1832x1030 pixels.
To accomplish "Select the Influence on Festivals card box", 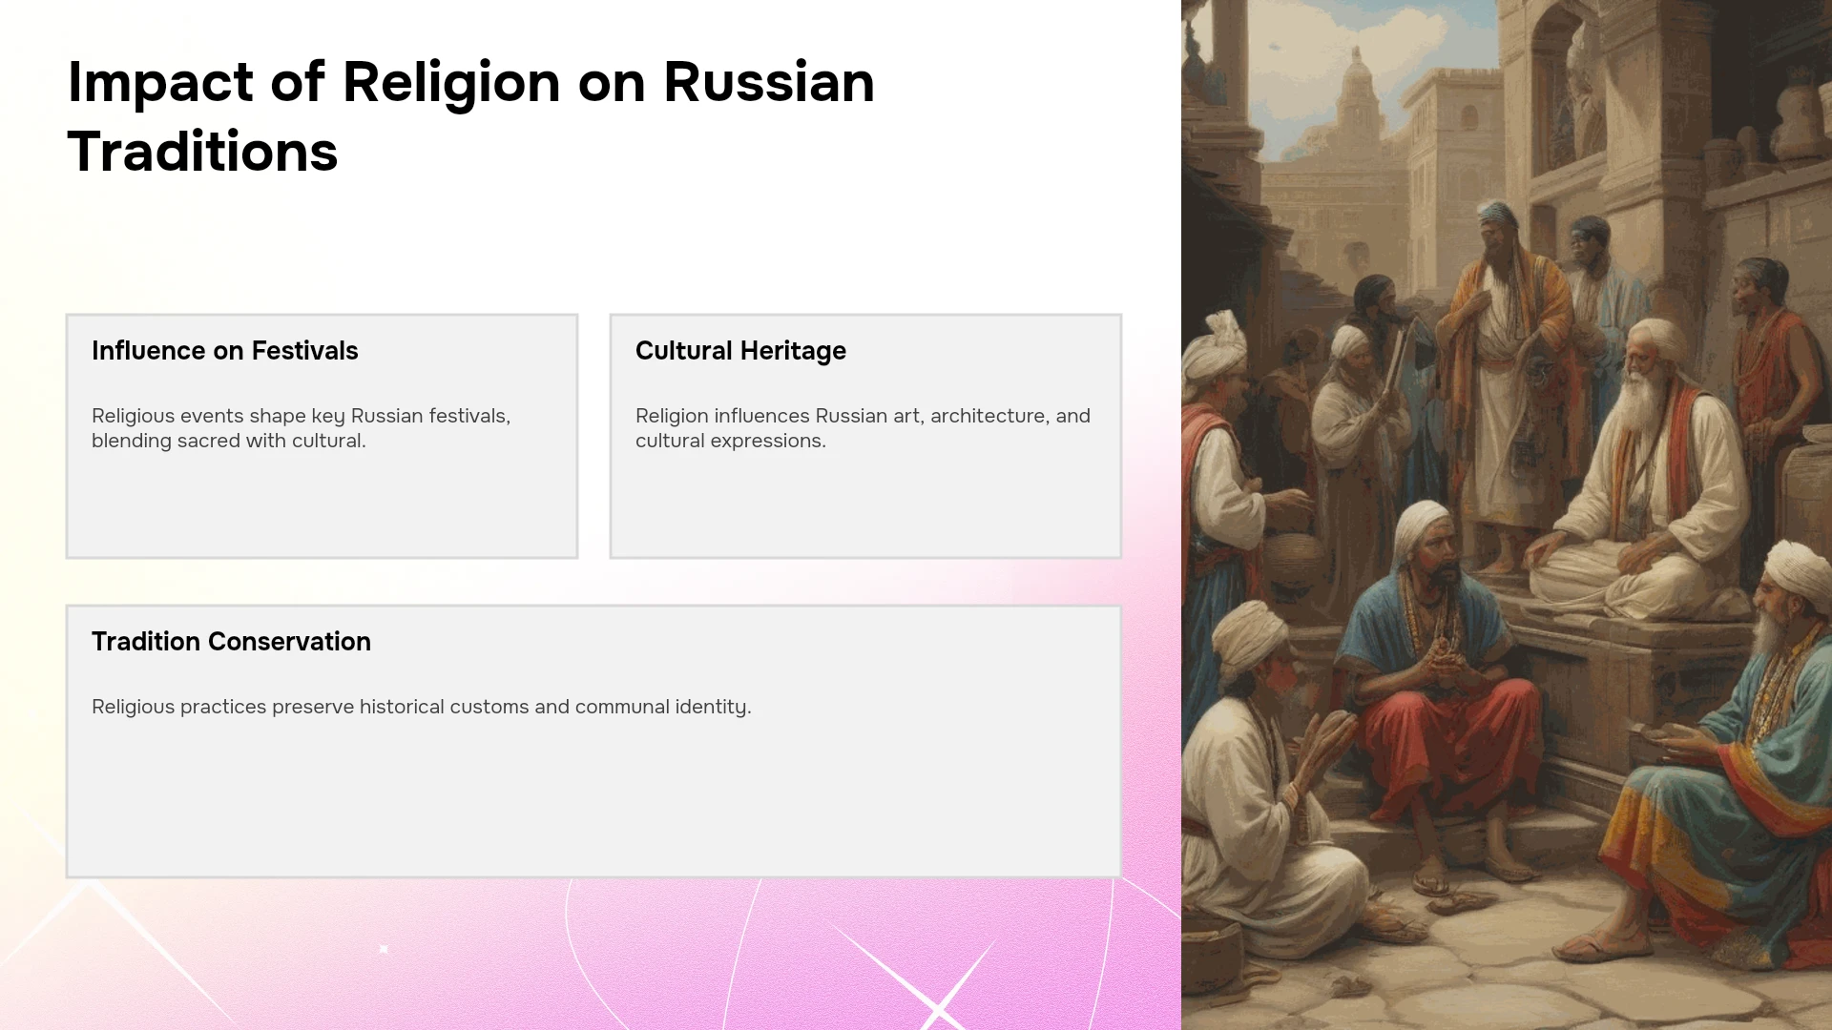I will 322,436.
